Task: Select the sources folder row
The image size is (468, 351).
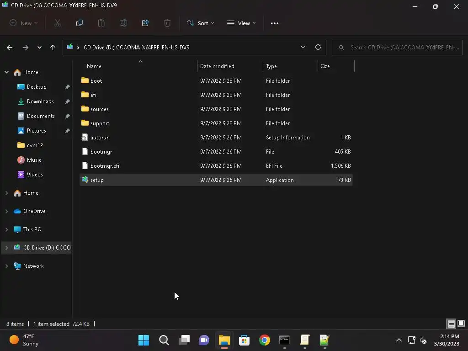Action: [x=216, y=109]
